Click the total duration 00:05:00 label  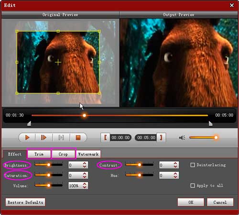coord(224,115)
